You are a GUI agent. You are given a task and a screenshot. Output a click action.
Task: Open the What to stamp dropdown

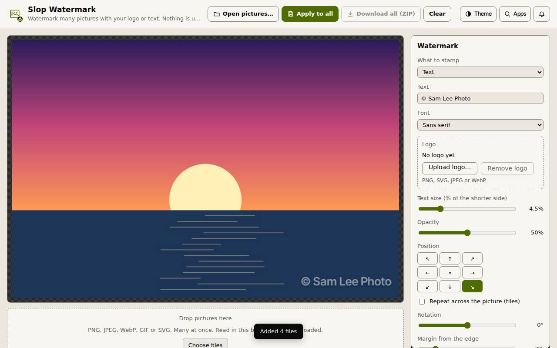coord(480,72)
